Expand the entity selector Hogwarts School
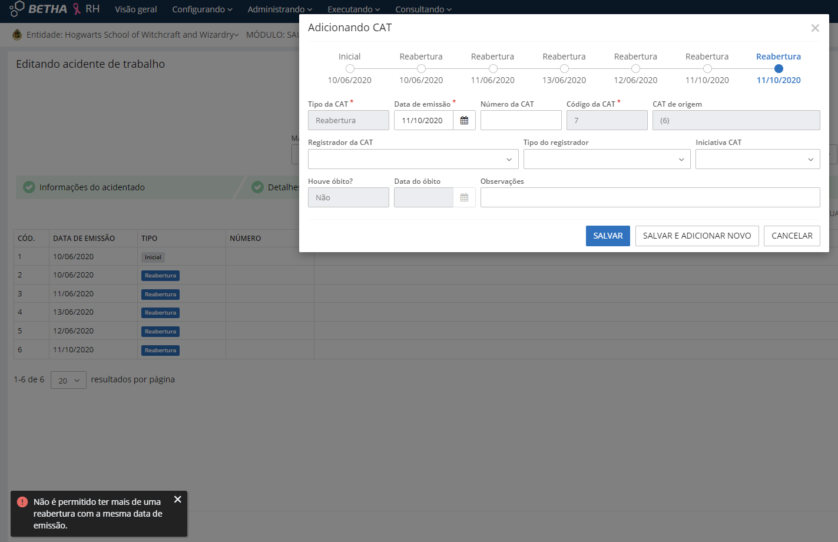 coord(133,35)
